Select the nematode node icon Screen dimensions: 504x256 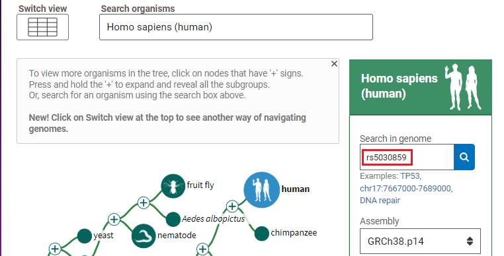click(144, 236)
